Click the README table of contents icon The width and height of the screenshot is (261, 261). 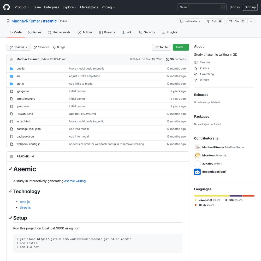pyautogui.click(x=11, y=157)
